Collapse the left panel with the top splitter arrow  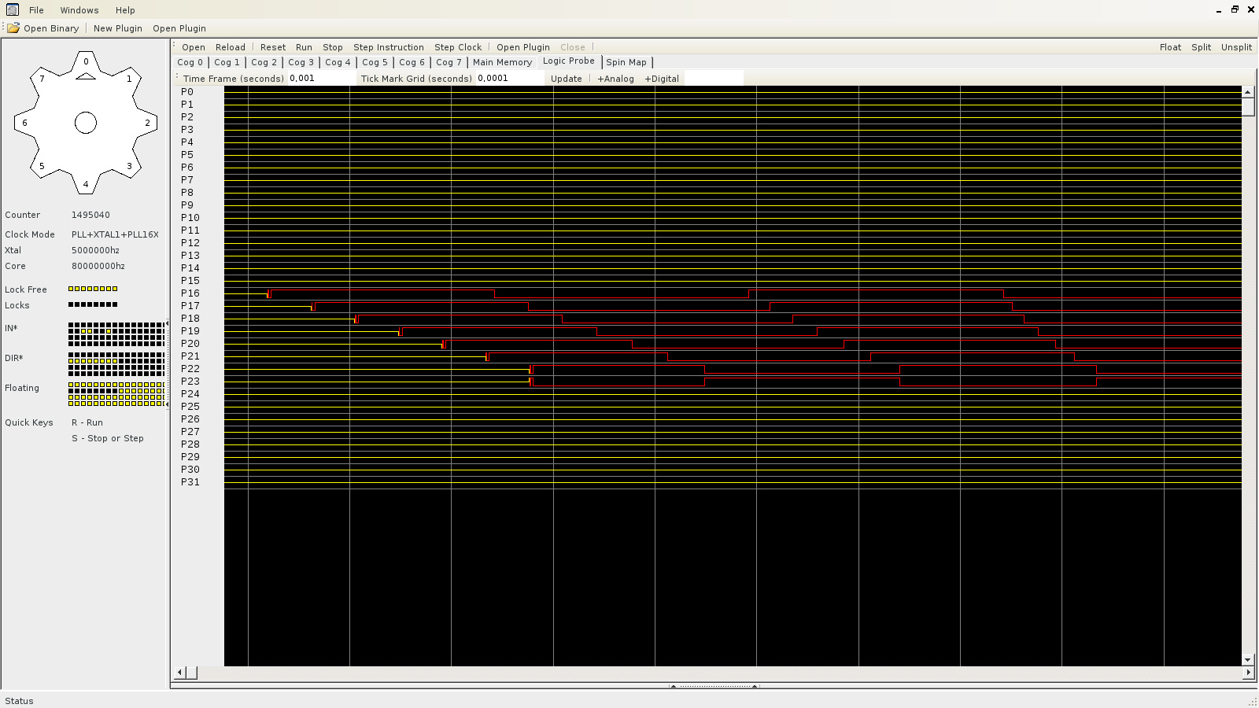[x=167, y=323]
